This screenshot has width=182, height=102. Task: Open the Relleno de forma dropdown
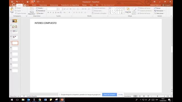click(x=144, y=8)
